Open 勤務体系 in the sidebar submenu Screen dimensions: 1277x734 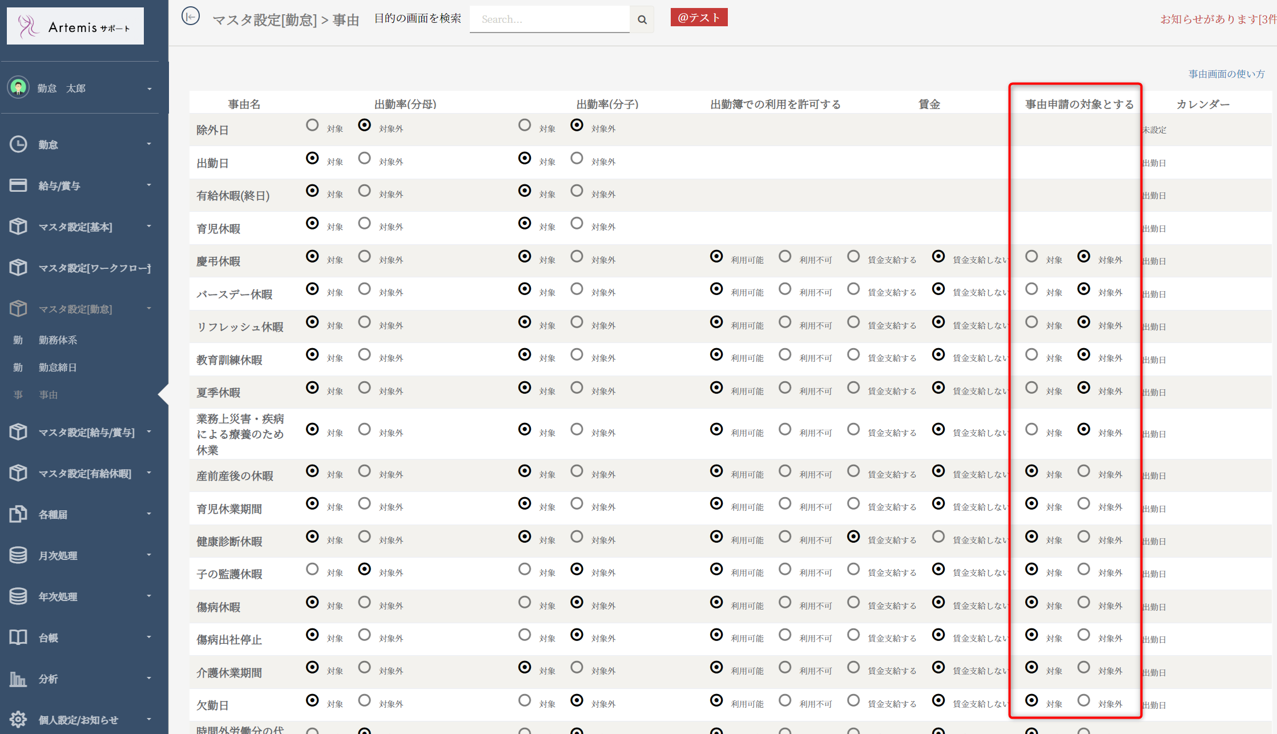(x=58, y=340)
